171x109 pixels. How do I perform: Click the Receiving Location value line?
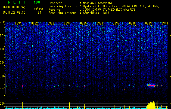121,6
